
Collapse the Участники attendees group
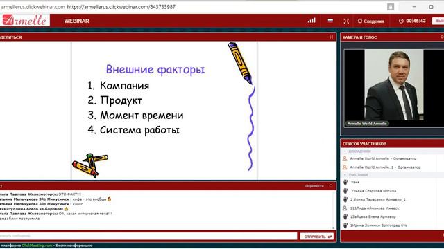tap(345, 175)
